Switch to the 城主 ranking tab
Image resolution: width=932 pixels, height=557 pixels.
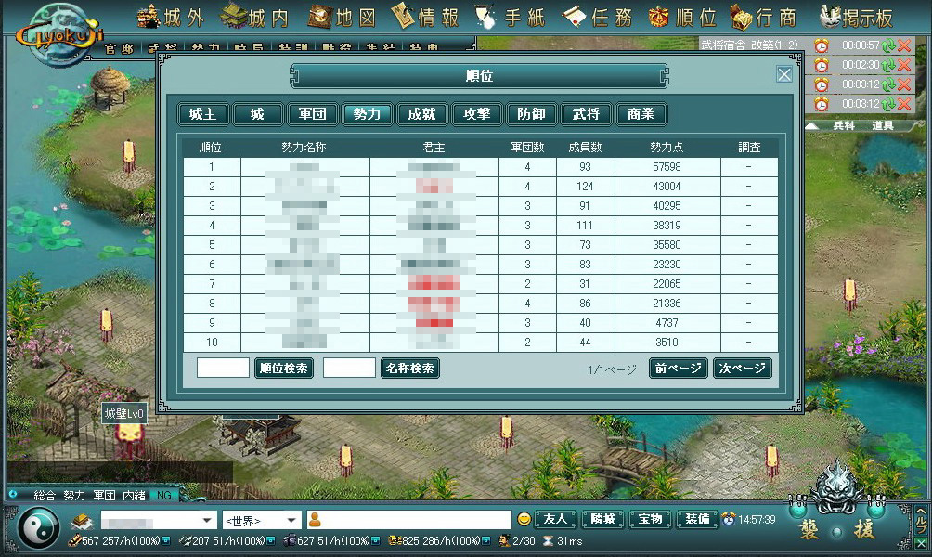[x=202, y=114]
